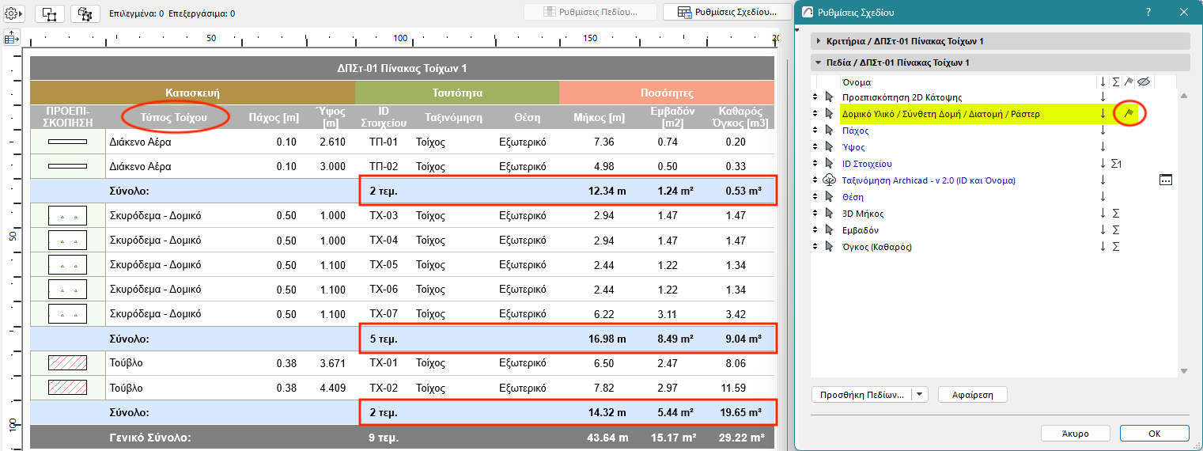Click the Τύπος Τοίχου column header
This screenshot has width=1203, height=451.
point(174,118)
